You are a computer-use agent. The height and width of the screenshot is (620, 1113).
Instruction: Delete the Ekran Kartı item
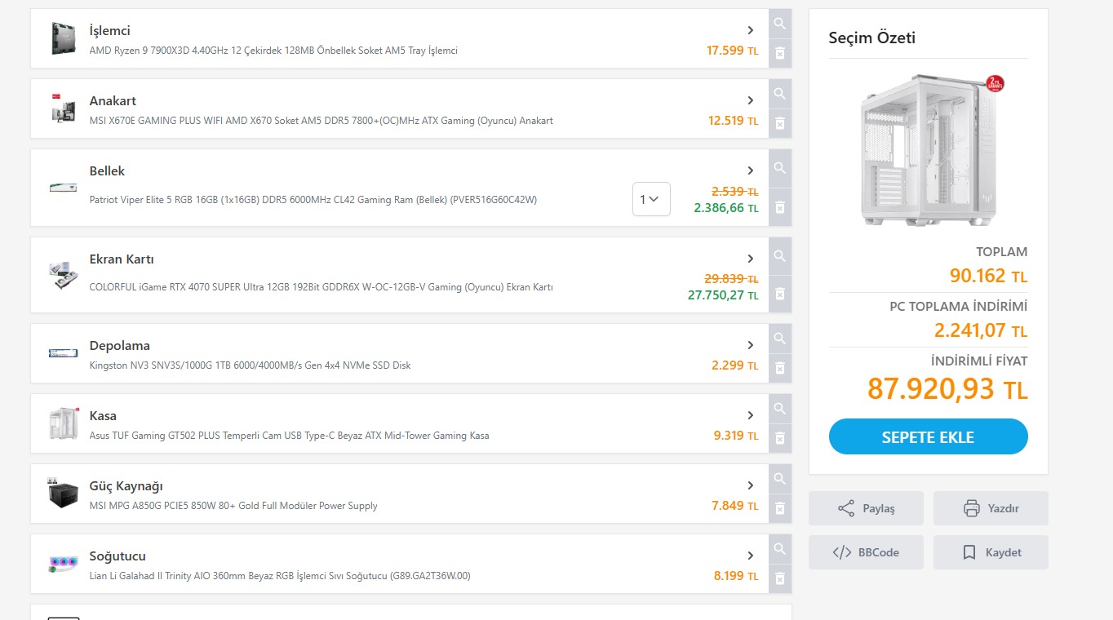780,294
